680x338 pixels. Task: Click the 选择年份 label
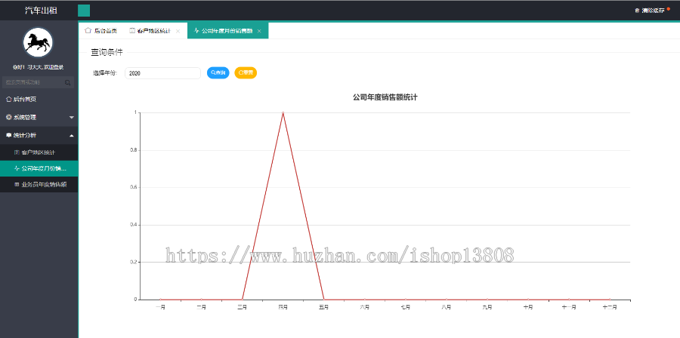pos(105,73)
